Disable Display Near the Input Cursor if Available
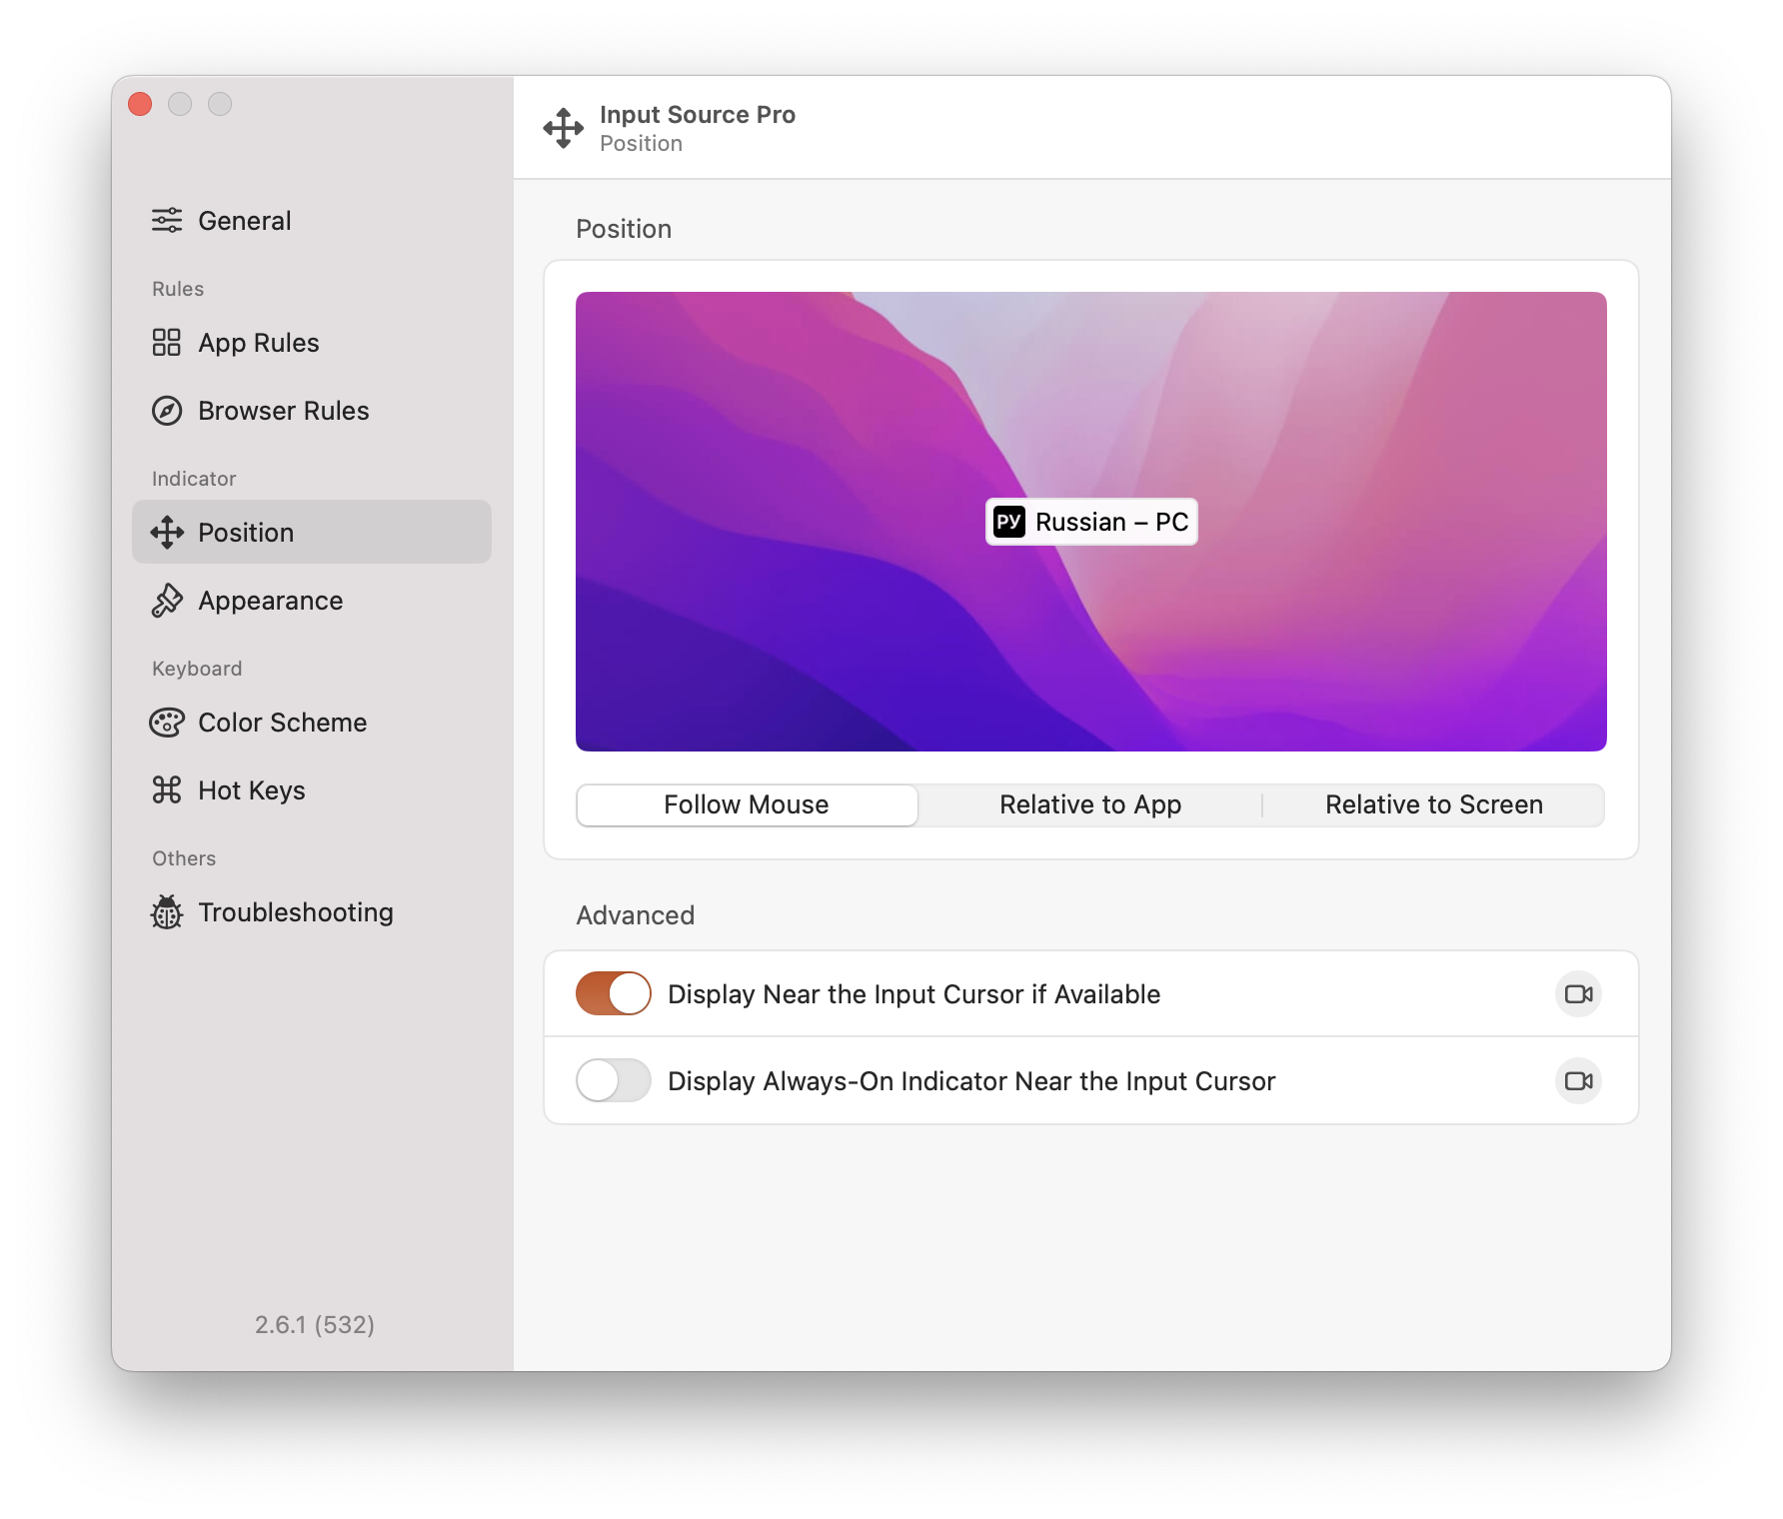This screenshot has height=1519, width=1783. (x=614, y=994)
